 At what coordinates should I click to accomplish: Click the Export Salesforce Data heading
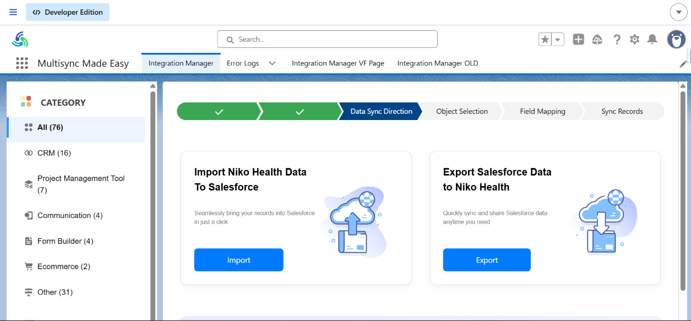[x=497, y=179]
